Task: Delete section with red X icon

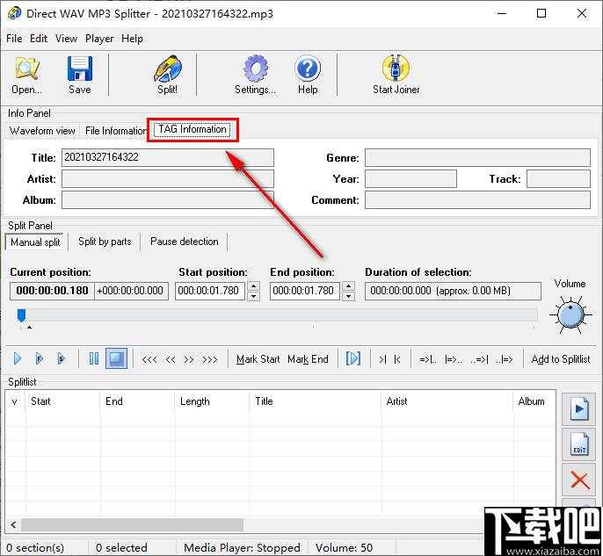Action: coord(578,480)
